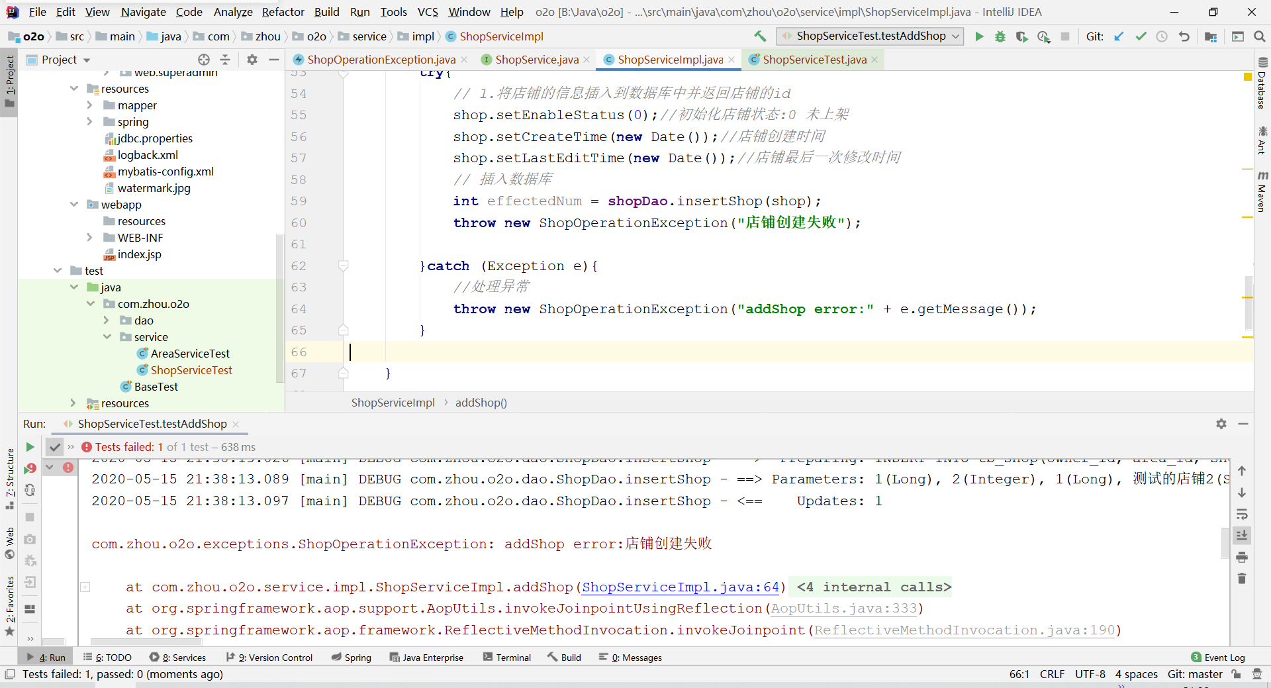Click Project panel settings gear icon
1271x688 pixels.
(x=252, y=60)
